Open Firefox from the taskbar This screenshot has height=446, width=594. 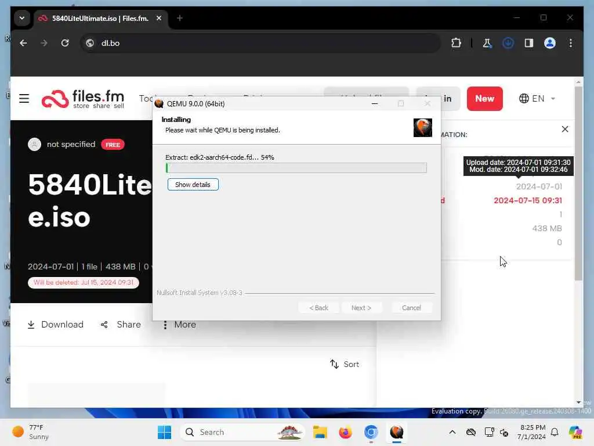point(345,432)
